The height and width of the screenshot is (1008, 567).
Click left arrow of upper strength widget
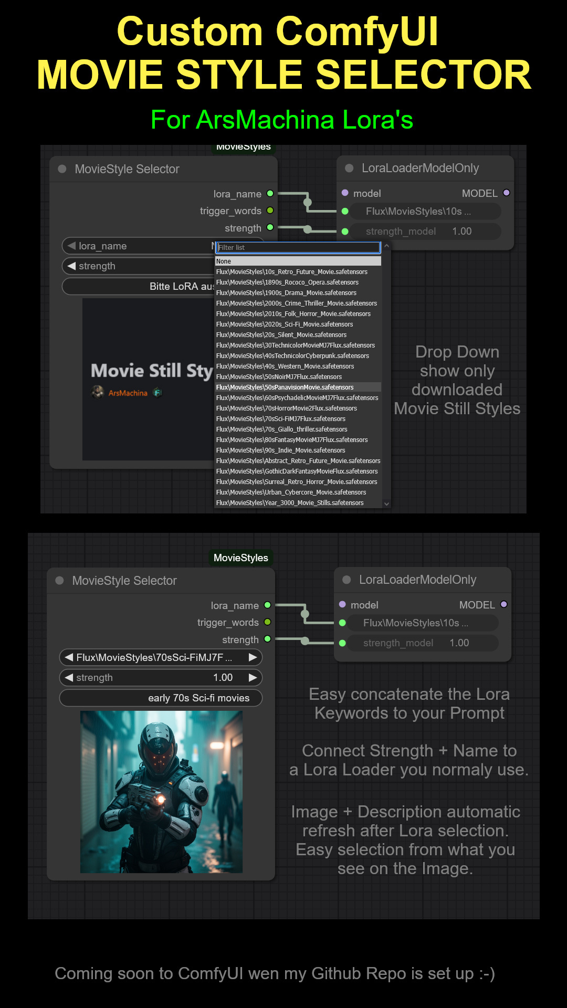point(71,266)
